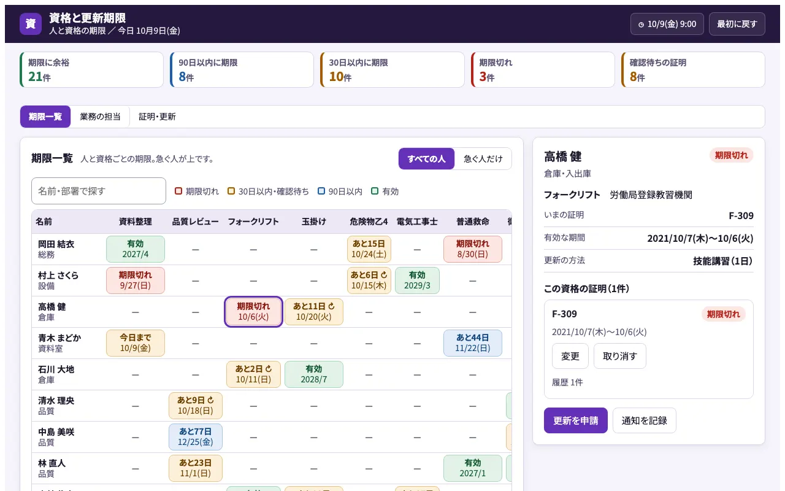Click the 品質レビュー column header
The image size is (785, 491).
[196, 222]
